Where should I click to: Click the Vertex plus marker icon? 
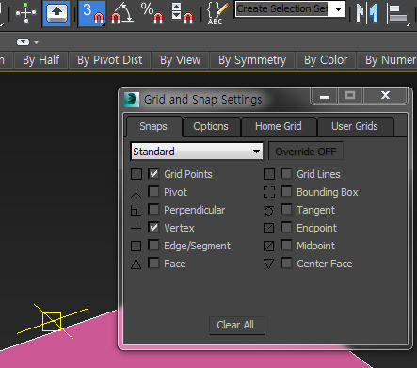click(x=136, y=228)
